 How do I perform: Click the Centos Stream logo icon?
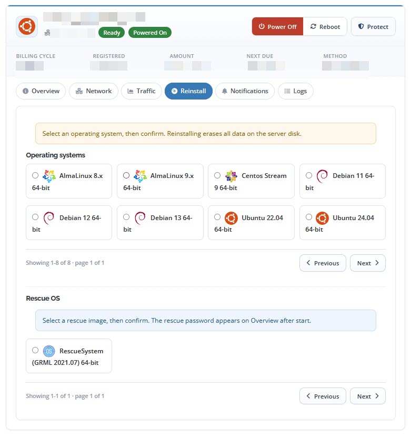(231, 176)
